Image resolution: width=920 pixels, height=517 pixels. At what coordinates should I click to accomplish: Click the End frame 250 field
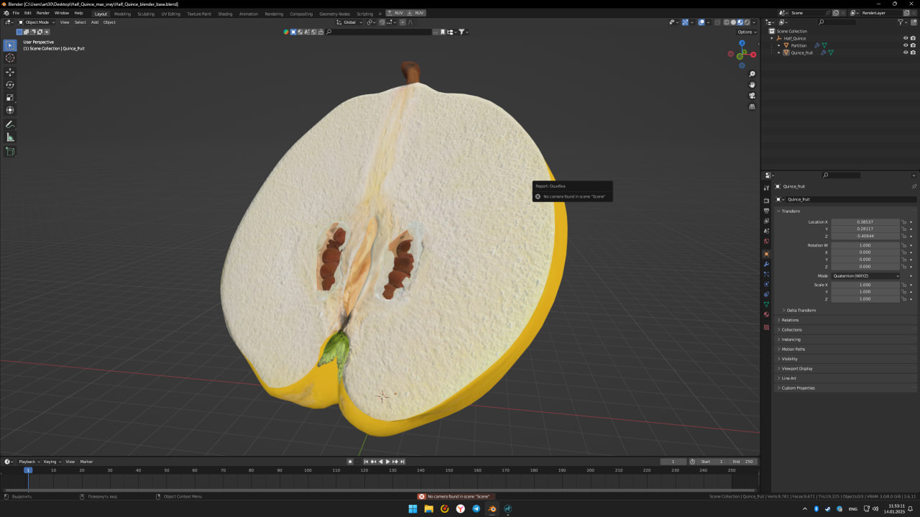click(x=742, y=462)
